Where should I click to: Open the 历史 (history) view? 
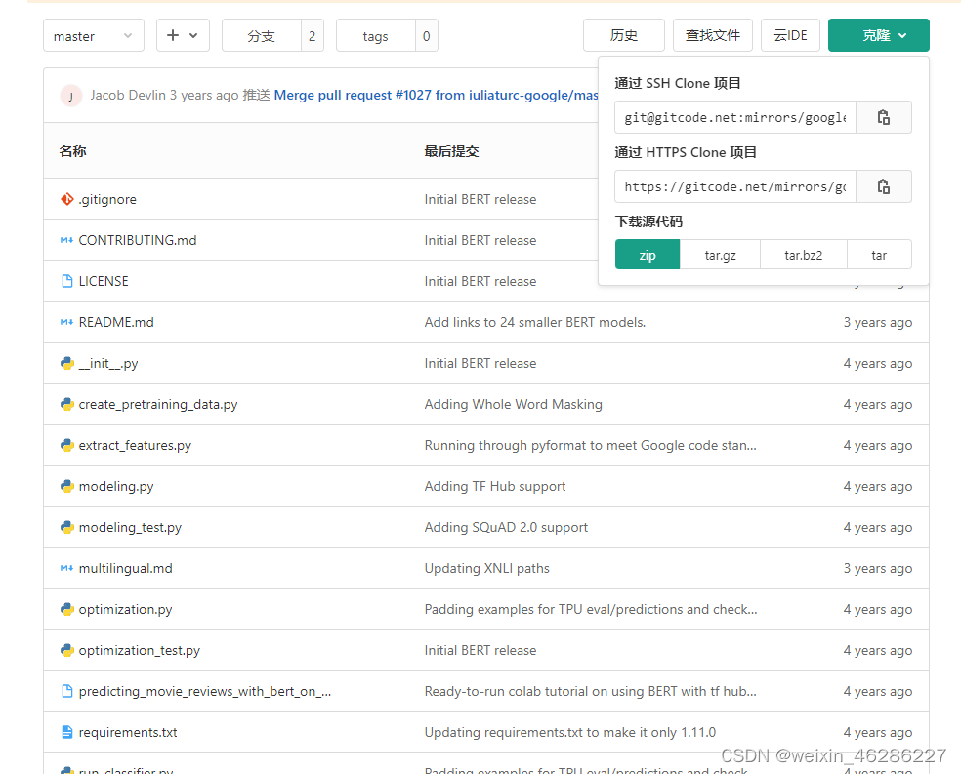point(623,34)
